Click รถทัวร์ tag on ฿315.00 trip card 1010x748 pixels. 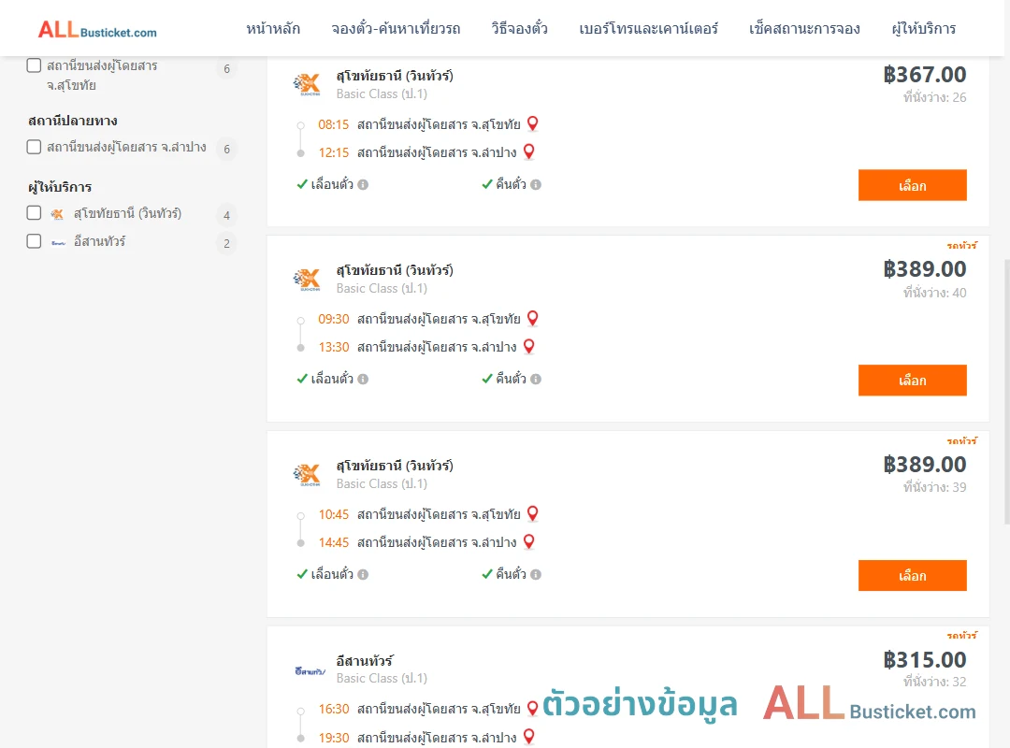click(x=961, y=635)
